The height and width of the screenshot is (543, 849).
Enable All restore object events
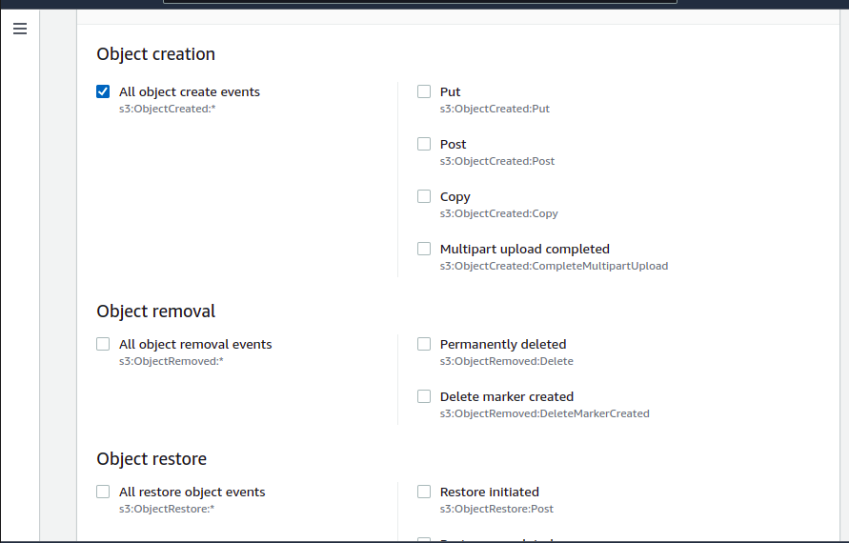[103, 492]
